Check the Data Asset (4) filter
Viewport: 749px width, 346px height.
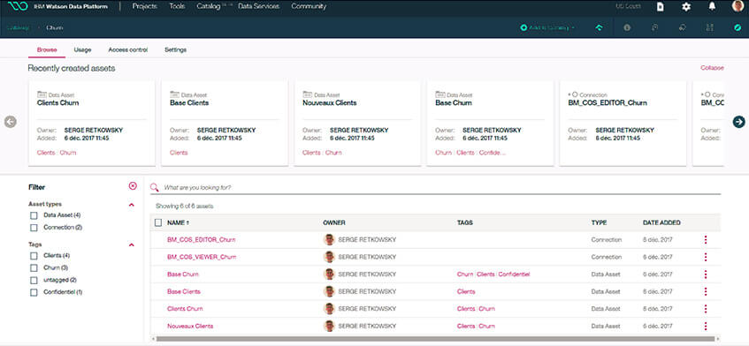pos(34,215)
